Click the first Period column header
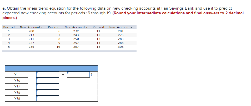 (9, 27)
